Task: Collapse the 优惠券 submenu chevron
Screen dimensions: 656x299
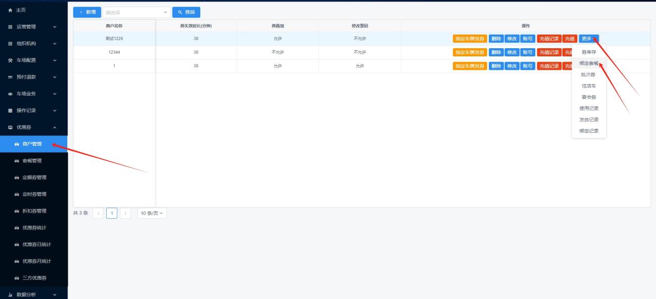Action: tap(55, 127)
